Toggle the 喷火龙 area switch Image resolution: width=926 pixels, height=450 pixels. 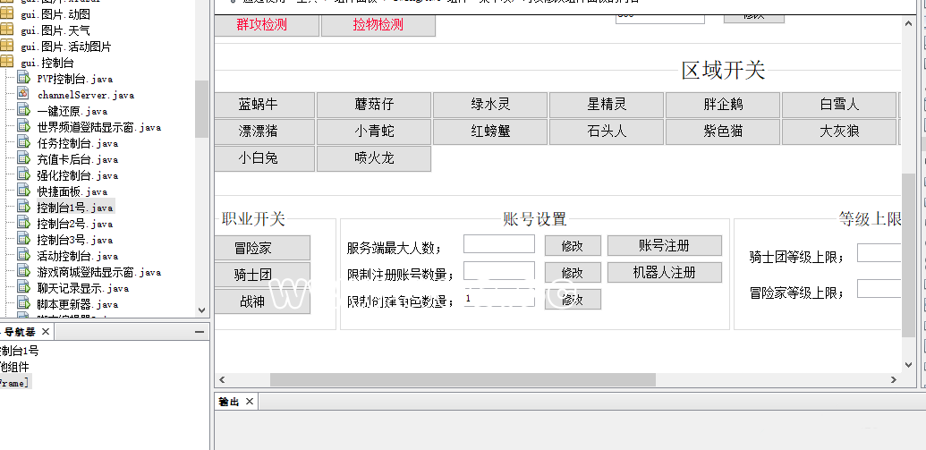click(x=374, y=158)
